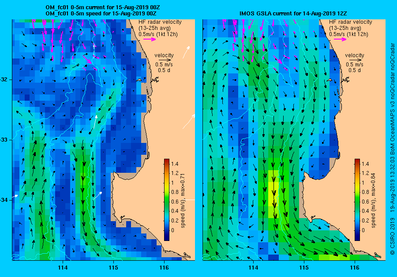Click 'speed (m/s), max=0.71' colorbar label
The width and height of the screenshot is (397, 277).
click(x=183, y=200)
